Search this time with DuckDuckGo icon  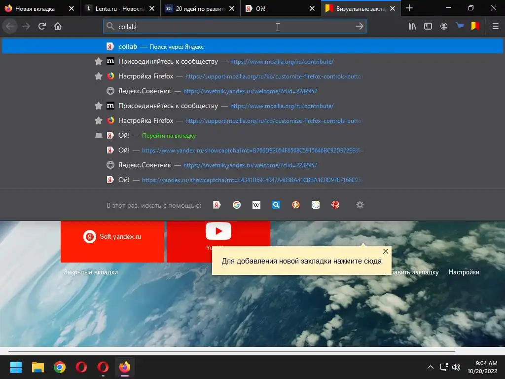tap(296, 205)
